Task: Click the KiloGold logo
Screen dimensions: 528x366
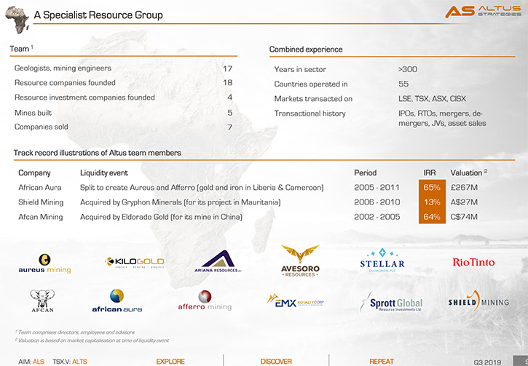Action: (x=135, y=262)
